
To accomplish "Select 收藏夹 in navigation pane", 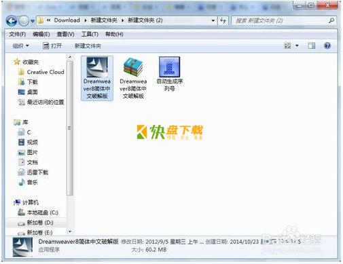I will (26, 62).
